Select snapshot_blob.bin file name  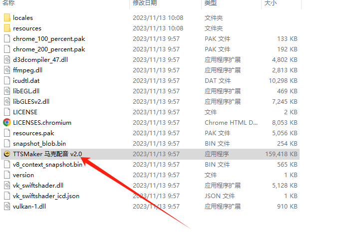[x=39, y=144]
